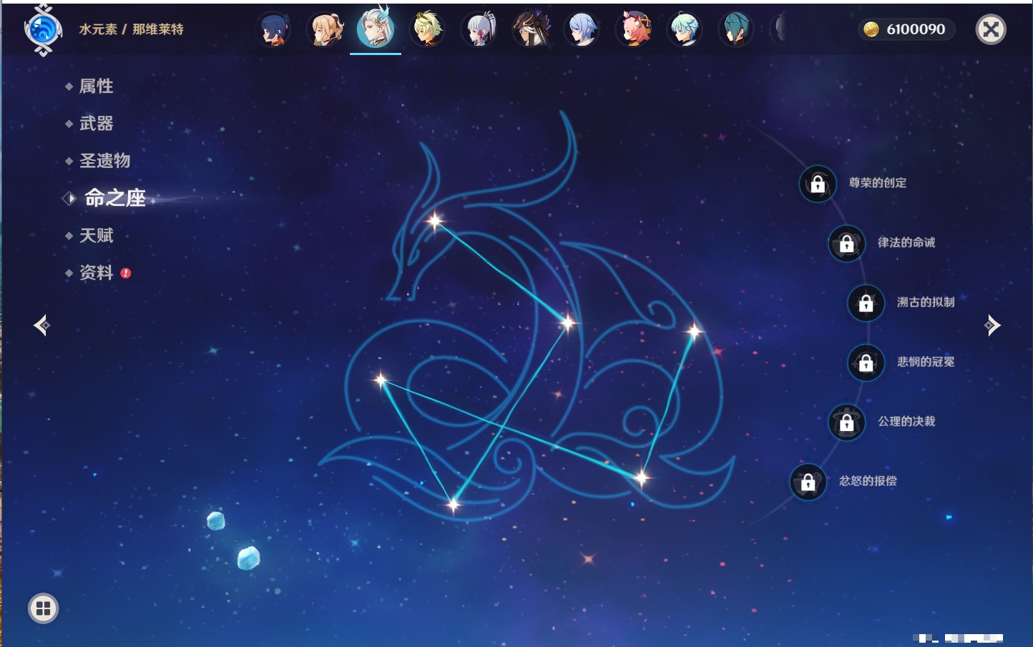Switch to previous character with left arrow
The height and width of the screenshot is (647, 1033).
41,325
